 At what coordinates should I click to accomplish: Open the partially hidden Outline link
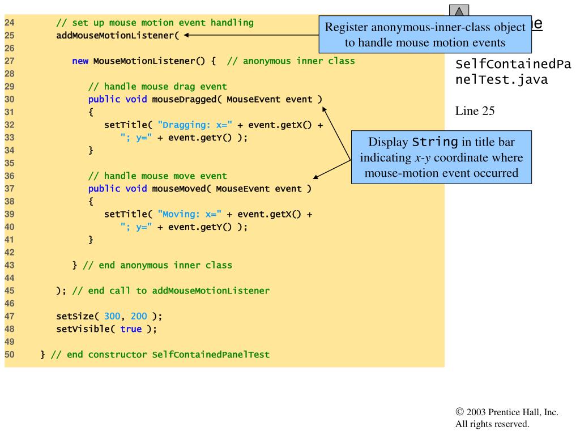[537, 24]
